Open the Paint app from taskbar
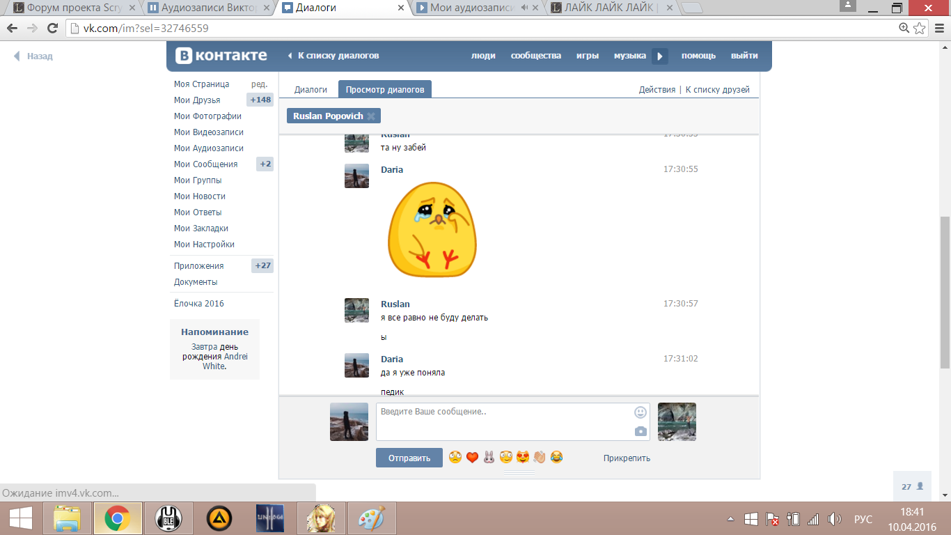The height and width of the screenshot is (535, 951). (372, 519)
